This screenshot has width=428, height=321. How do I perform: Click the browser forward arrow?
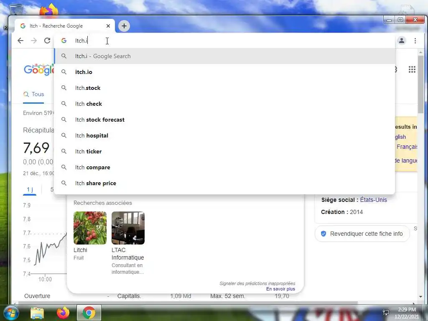coord(34,41)
